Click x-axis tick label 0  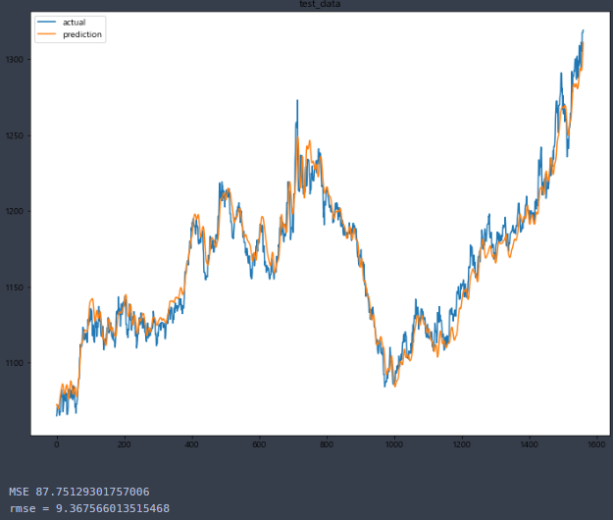(57, 444)
